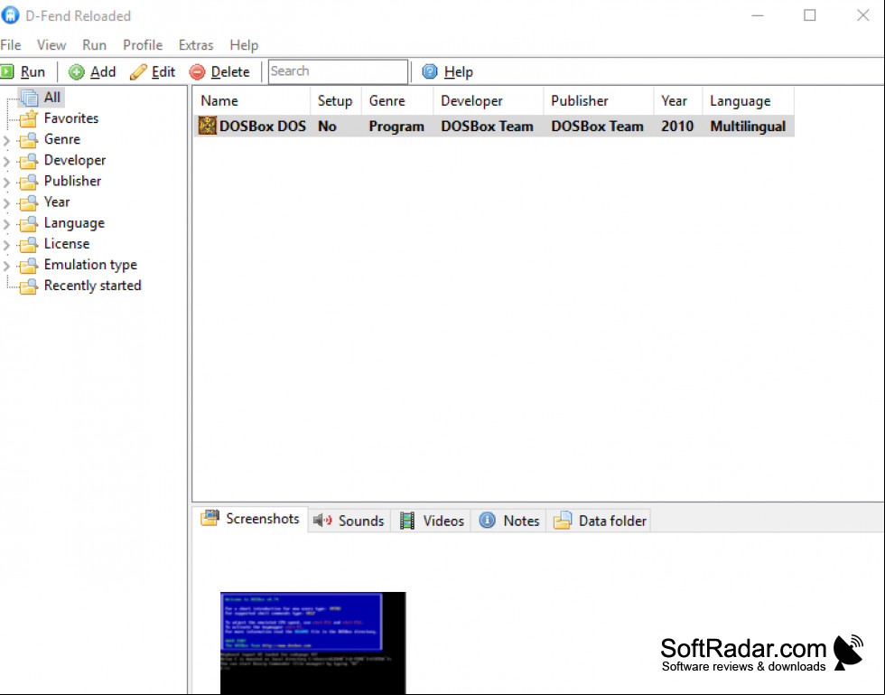Viewport: 885px width, 695px height.
Task: Click the blue Help question mark icon
Action: pyautogui.click(x=430, y=71)
